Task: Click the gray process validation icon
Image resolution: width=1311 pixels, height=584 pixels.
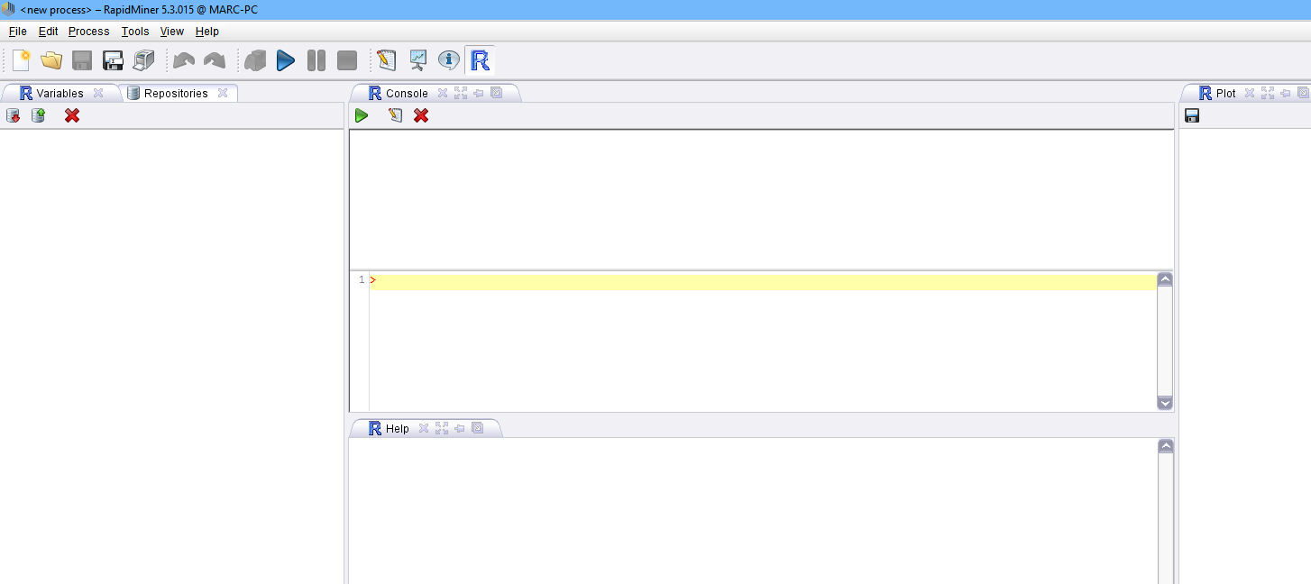Action: point(255,60)
